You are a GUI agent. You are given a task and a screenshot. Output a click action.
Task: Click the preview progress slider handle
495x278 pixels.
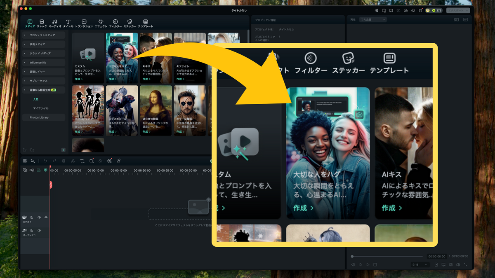point(352,256)
